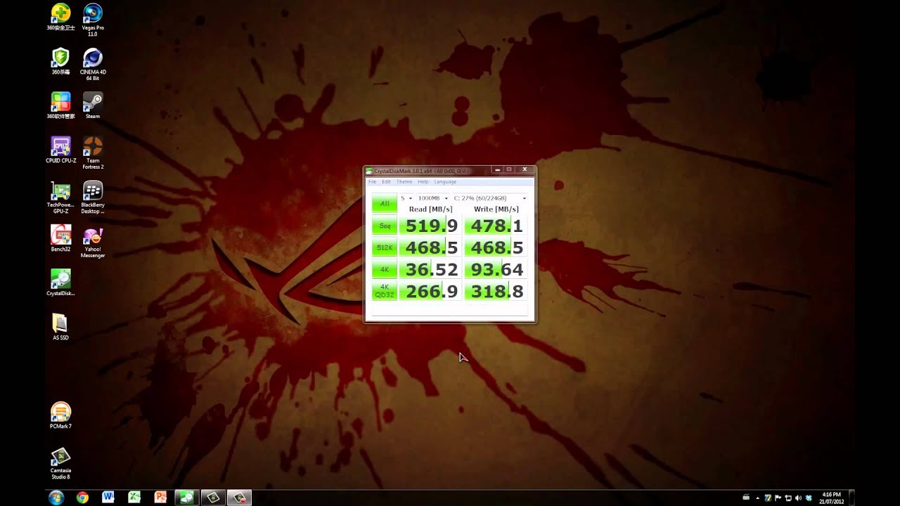Viewport: 900px width, 506px height.
Task: Select the Bench32 desktop icon
Action: coord(60,238)
